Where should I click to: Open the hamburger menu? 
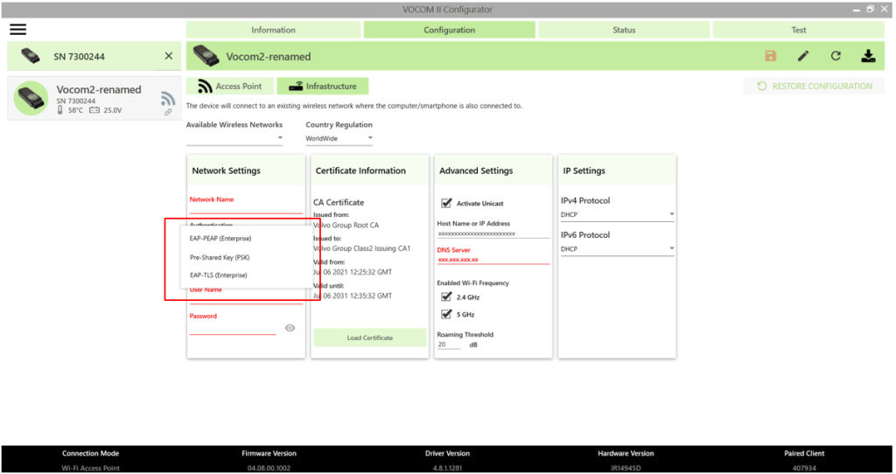click(x=17, y=29)
